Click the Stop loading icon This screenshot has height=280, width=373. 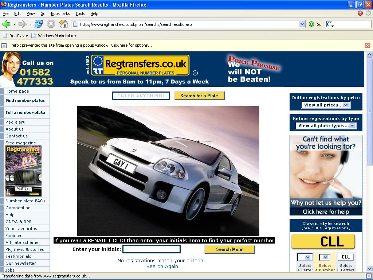coord(51,24)
